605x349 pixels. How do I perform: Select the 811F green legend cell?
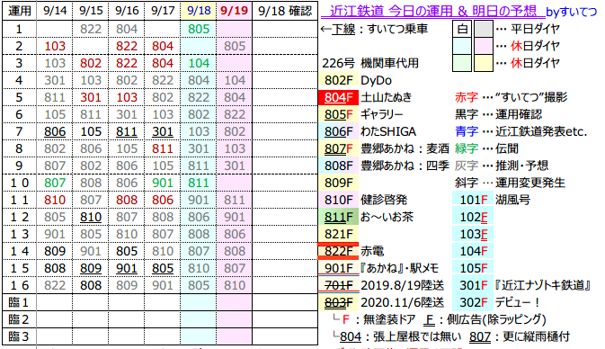pos(338,217)
